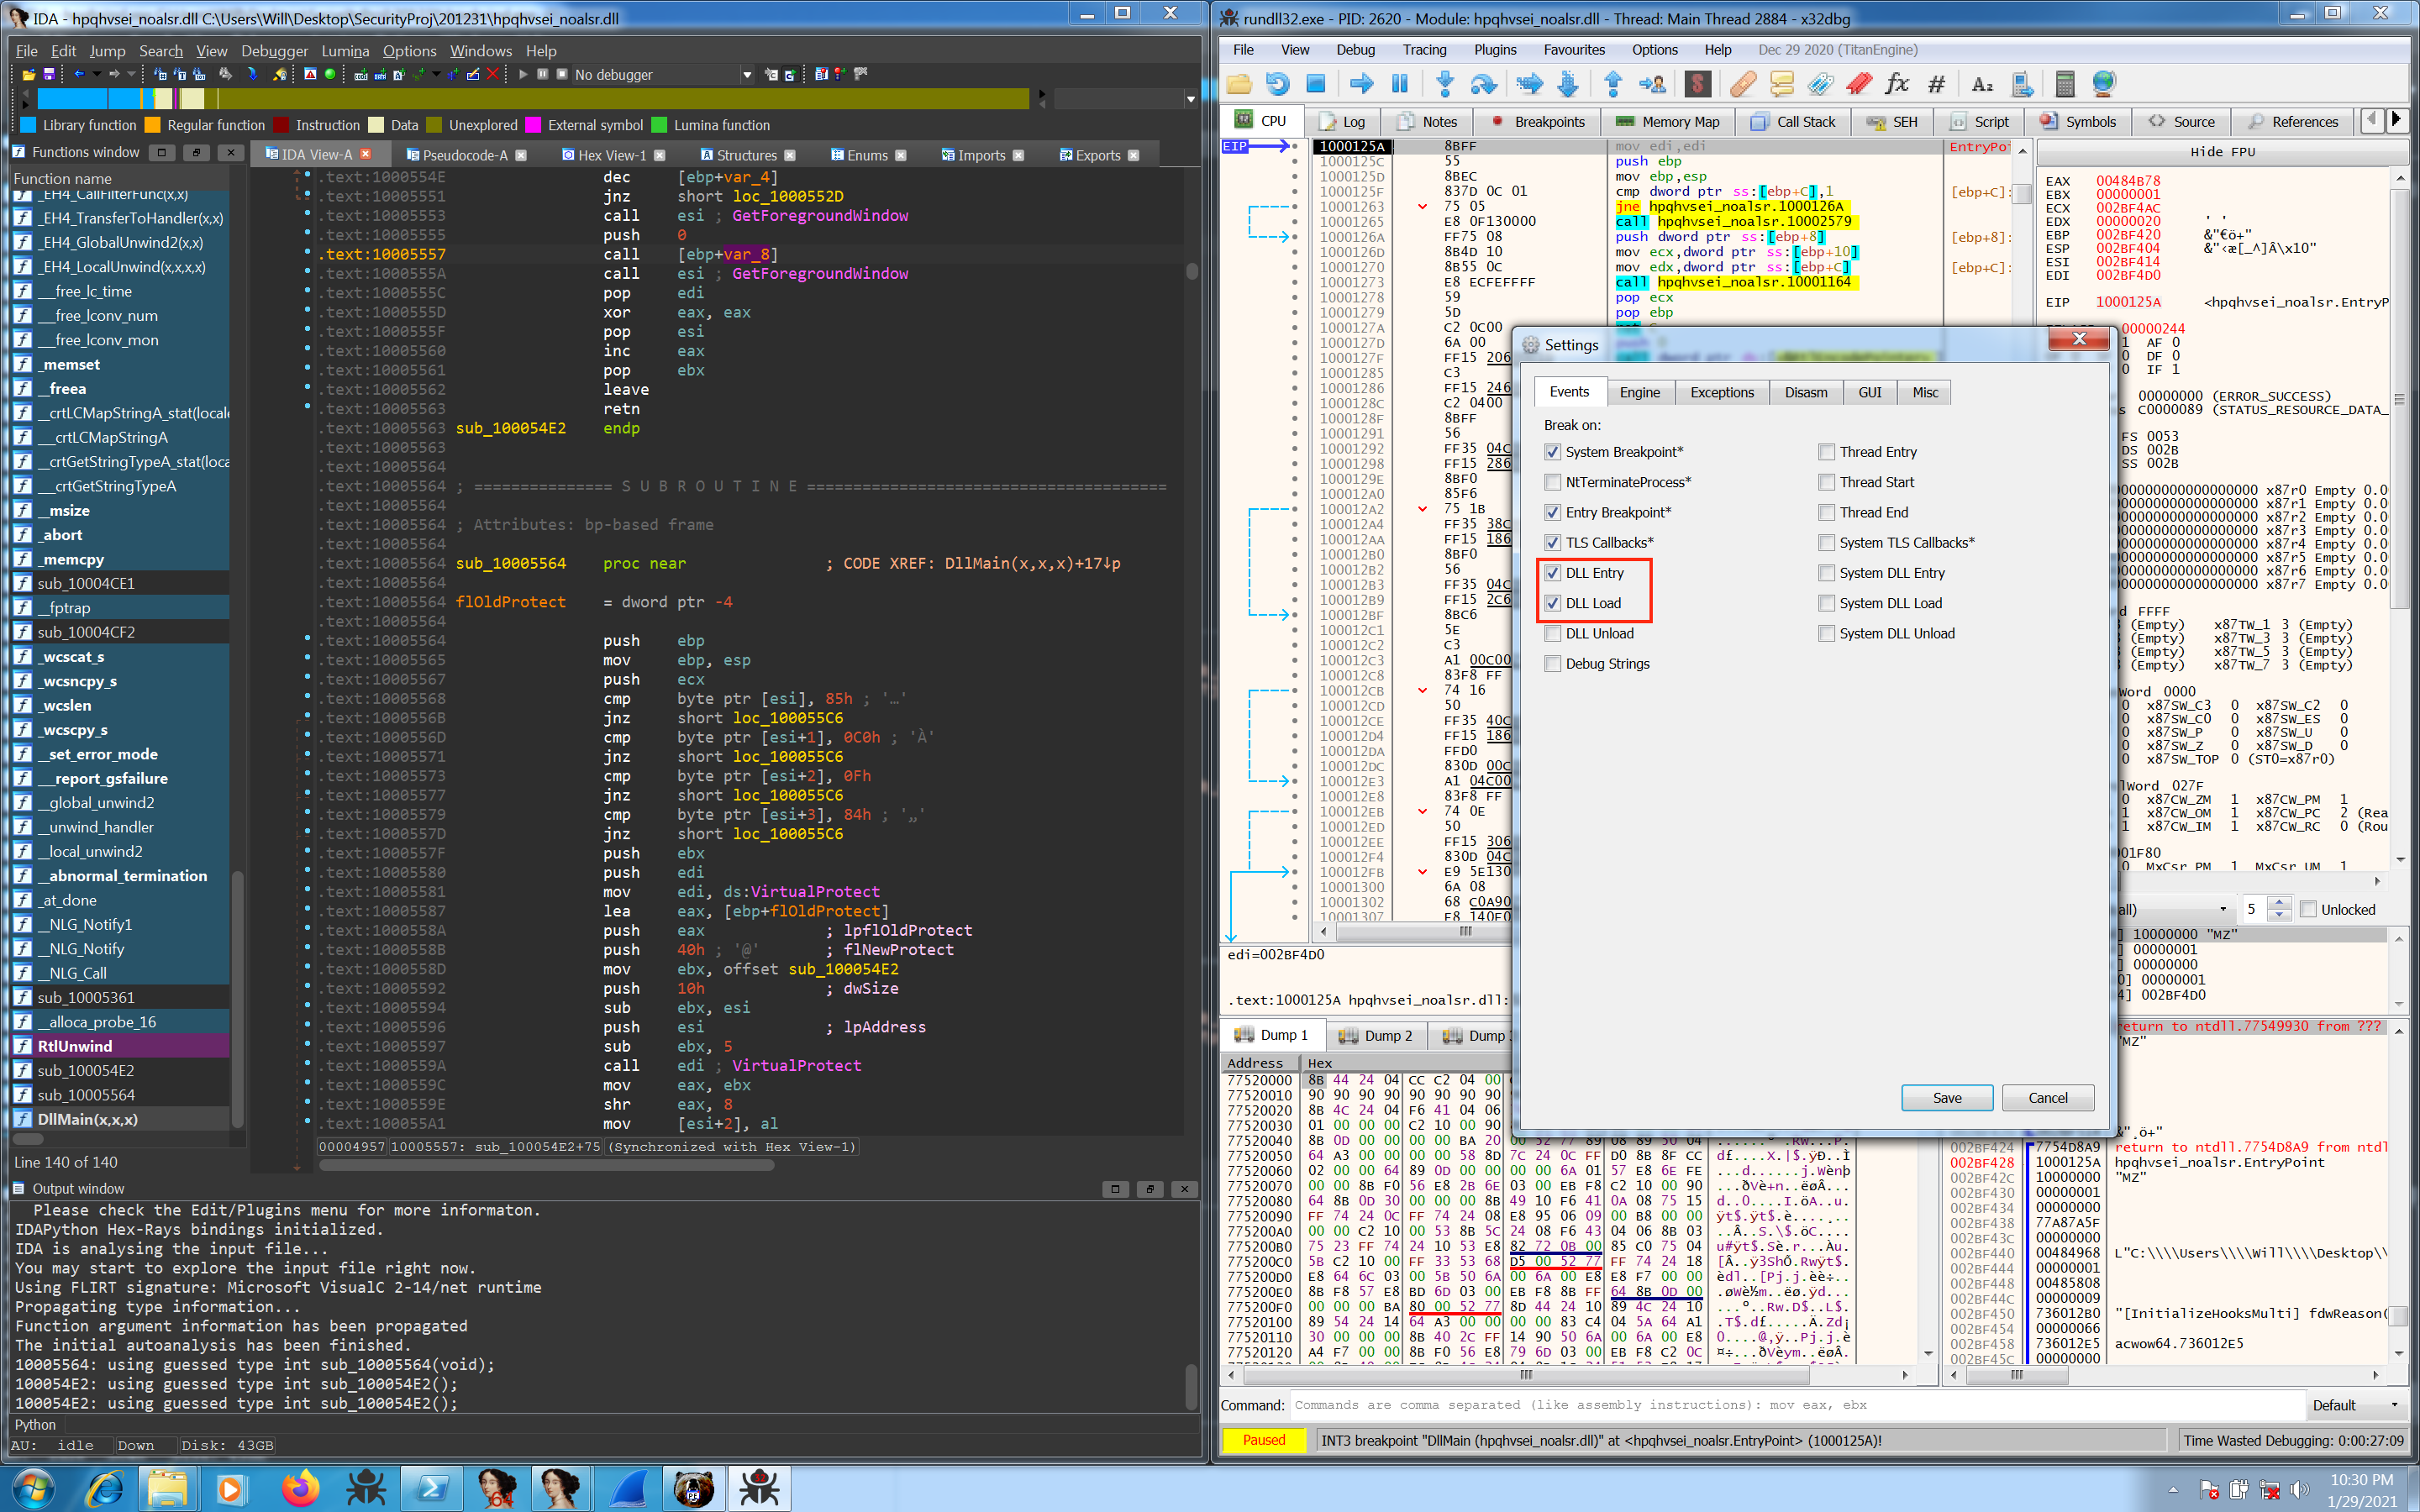
Task: Click the Step Over icon
Action: pos(1483,84)
